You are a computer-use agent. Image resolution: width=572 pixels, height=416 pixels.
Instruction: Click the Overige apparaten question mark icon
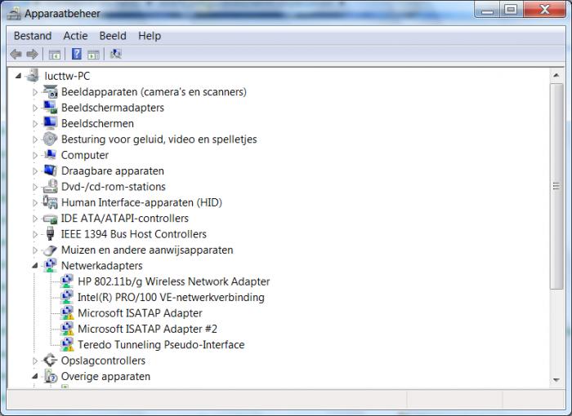(x=51, y=376)
